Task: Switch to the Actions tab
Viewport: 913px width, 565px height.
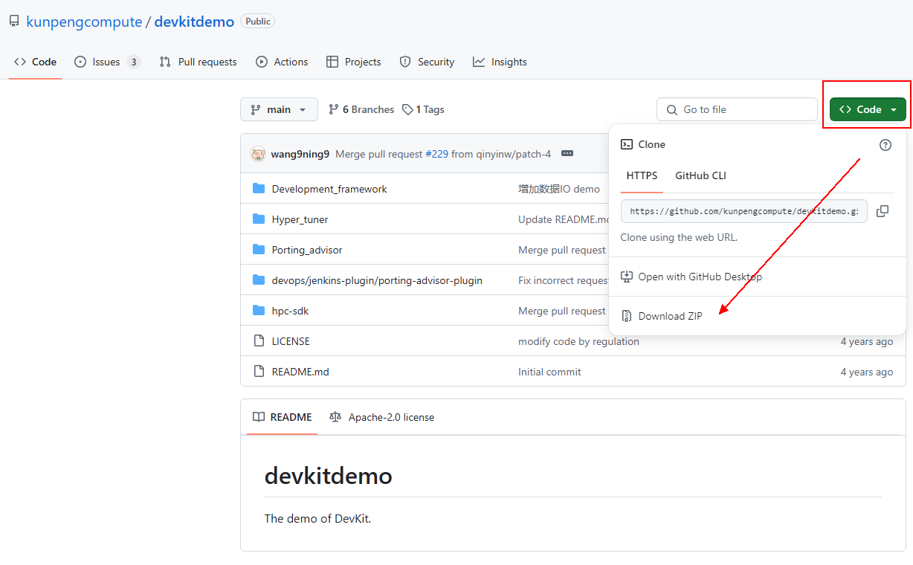Action: click(282, 62)
